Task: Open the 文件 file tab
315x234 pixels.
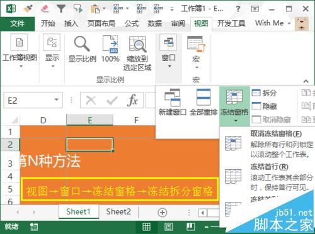Action: [18, 24]
